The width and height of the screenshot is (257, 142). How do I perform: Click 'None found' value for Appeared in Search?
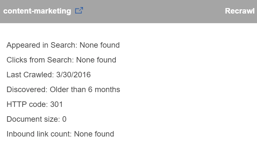point(99,45)
